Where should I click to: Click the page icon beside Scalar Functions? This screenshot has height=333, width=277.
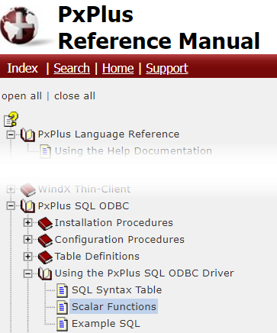point(62,307)
